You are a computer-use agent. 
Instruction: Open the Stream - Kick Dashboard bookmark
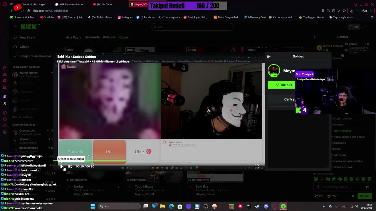pyautogui.click(x=23, y=17)
